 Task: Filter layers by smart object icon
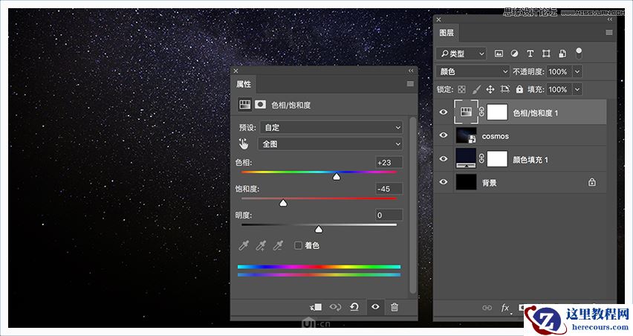pyautogui.click(x=562, y=54)
